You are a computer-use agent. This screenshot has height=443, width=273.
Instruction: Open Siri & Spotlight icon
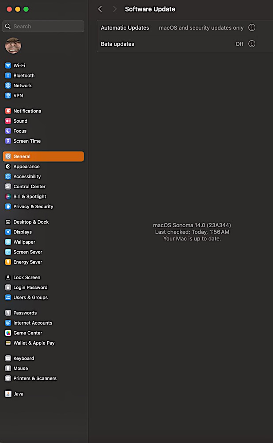pos(8,197)
